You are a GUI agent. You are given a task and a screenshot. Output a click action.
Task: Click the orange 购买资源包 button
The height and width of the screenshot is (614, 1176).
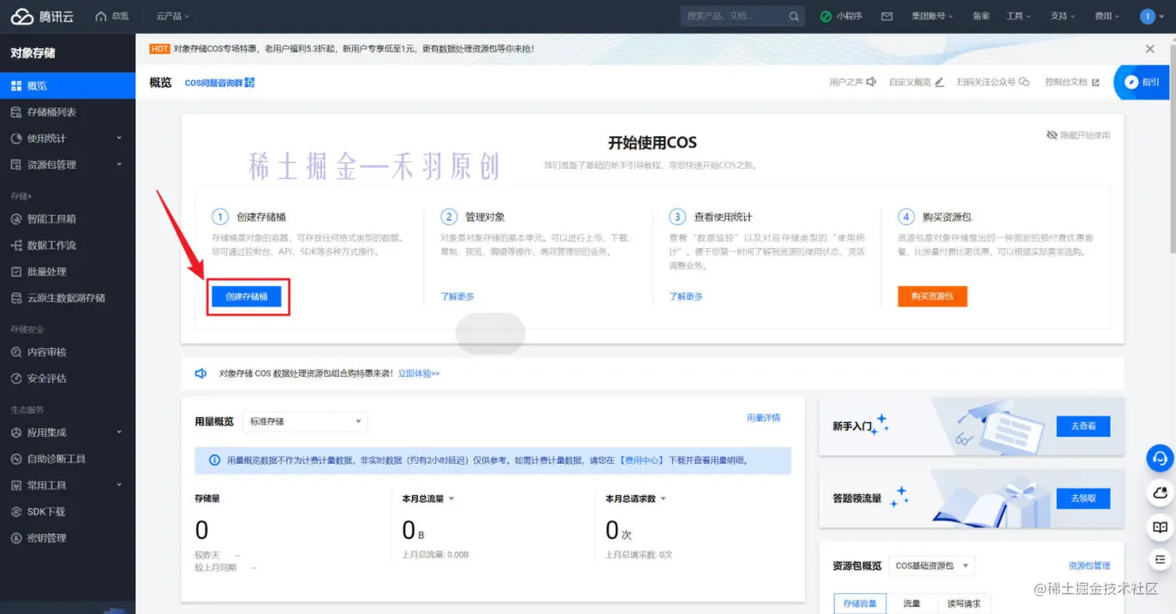click(933, 296)
